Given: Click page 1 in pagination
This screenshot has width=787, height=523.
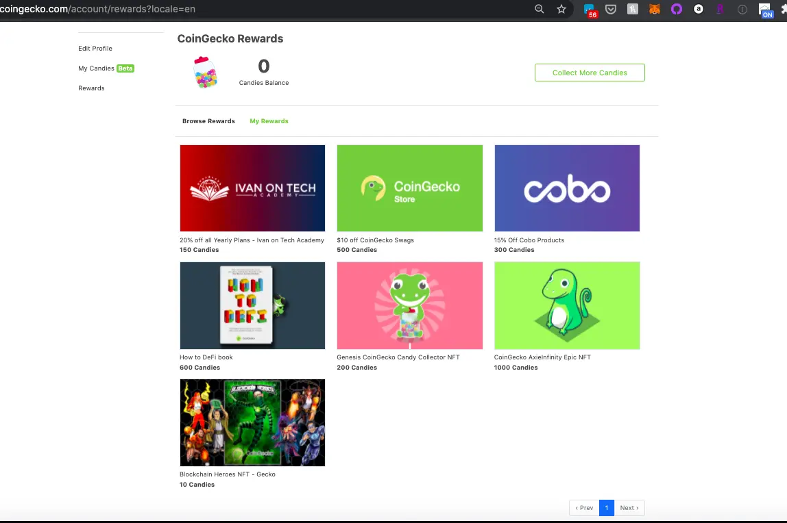Looking at the screenshot, I should (x=606, y=508).
